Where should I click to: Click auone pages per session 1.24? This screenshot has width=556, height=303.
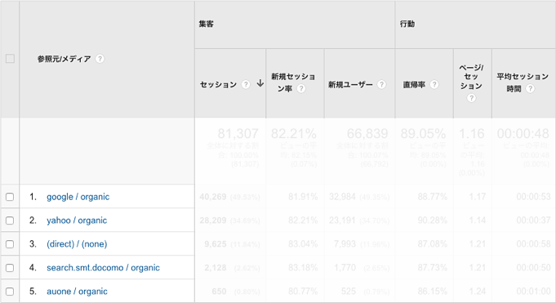click(478, 292)
